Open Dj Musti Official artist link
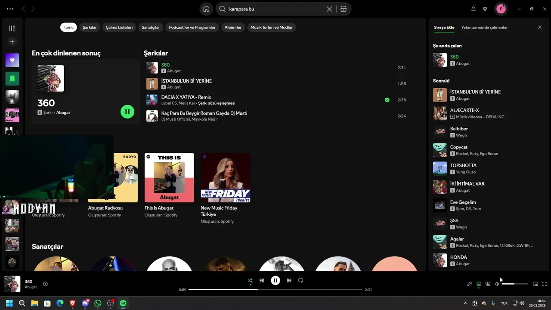Viewport: 551px width, 310px height. tap(176, 119)
